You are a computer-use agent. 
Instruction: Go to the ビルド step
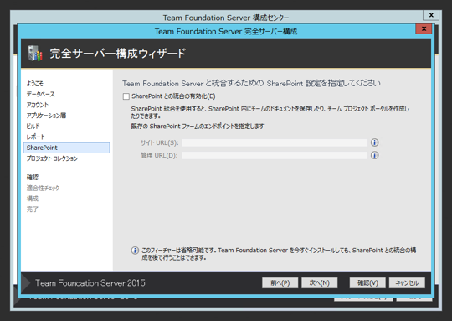point(33,127)
